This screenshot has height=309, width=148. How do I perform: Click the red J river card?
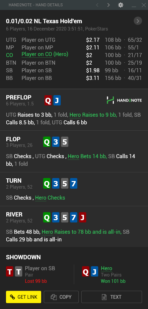pyautogui.click(x=83, y=217)
